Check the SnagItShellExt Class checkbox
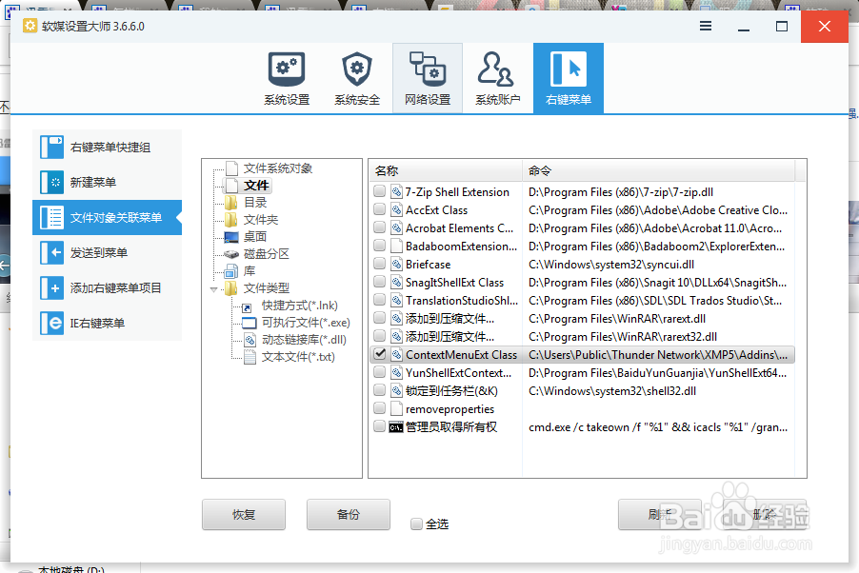The image size is (859, 573). click(379, 282)
